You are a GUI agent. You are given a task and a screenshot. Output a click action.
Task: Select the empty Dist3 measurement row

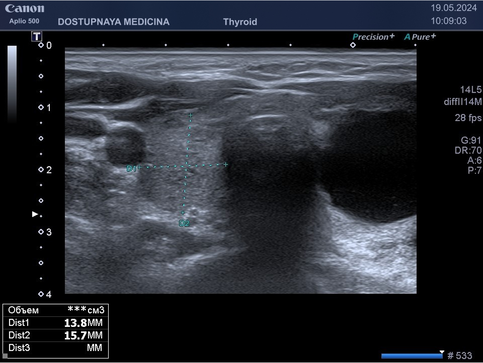pyautogui.click(x=55, y=347)
